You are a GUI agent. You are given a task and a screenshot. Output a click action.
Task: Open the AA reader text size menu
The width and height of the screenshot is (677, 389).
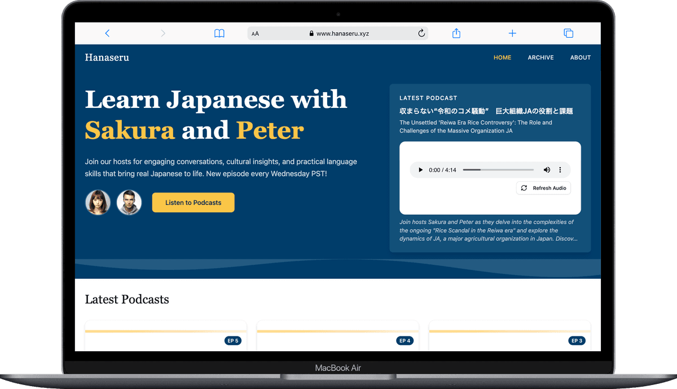click(x=256, y=34)
